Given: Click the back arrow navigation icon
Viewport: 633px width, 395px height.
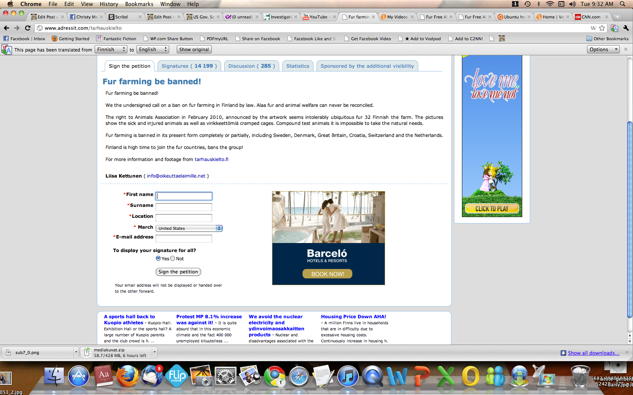Looking at the screenshot, I should pos(6,28).
